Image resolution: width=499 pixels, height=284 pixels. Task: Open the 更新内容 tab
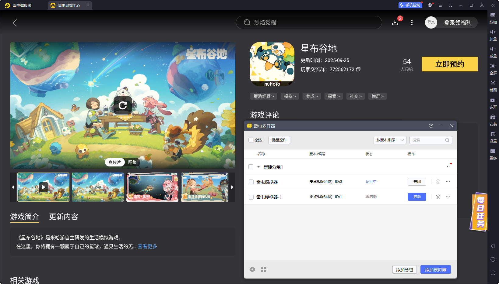(x=64, y=217)
